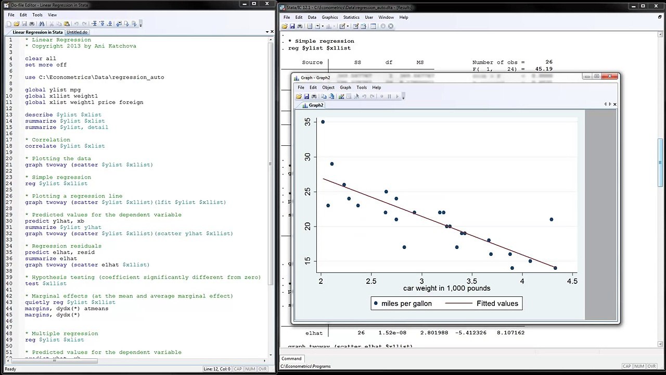The image size is (666, 375).
Task: Click Redo icon in Do-file Editor toolbar
Action: 84,23
